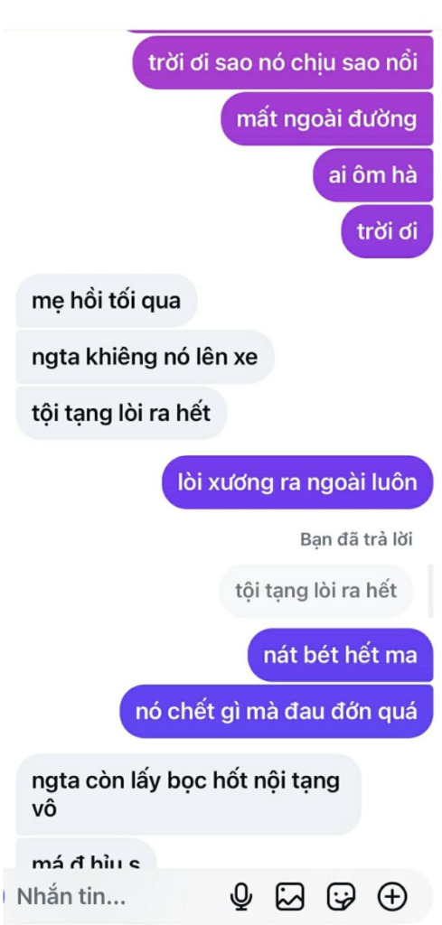Select the 'ngta còn lấy bọc hốt nội tạng vô' message
This screenshot has height=925, width=442.
[x=188, y=795]
